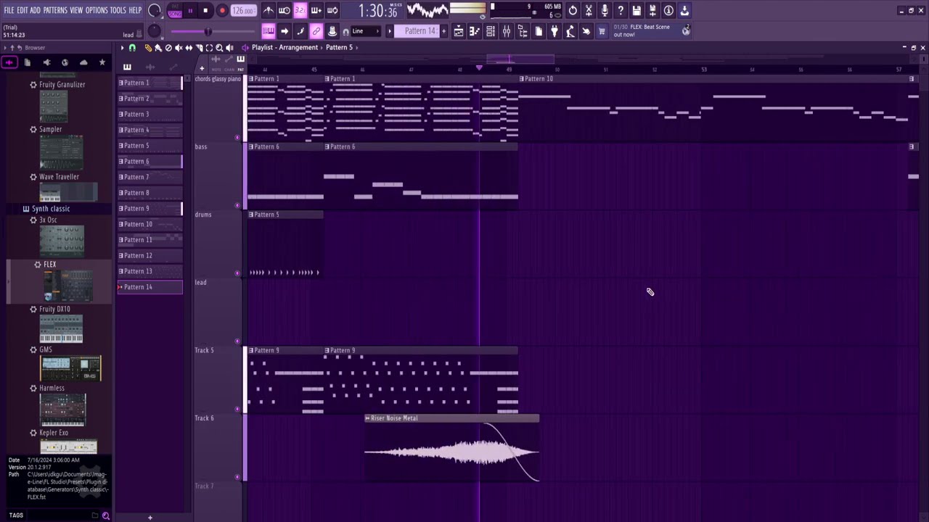This screenshot has height=522, width=929.
Task: Open the Riser Noise Metal audio clip
Action: click(x=451, y=418)
